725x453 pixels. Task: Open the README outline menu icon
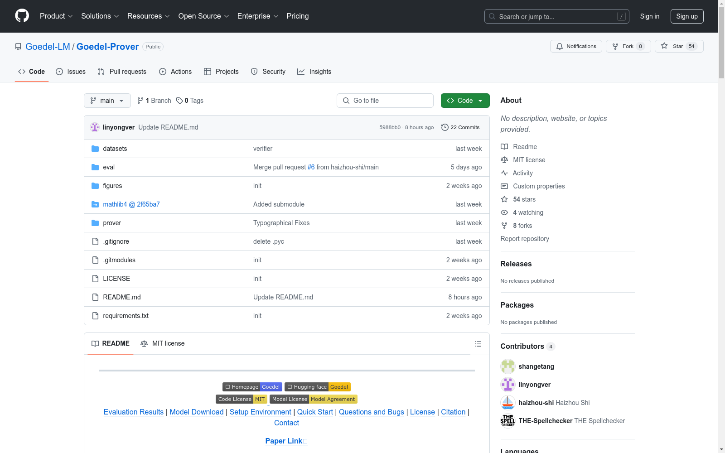point(478,344)
